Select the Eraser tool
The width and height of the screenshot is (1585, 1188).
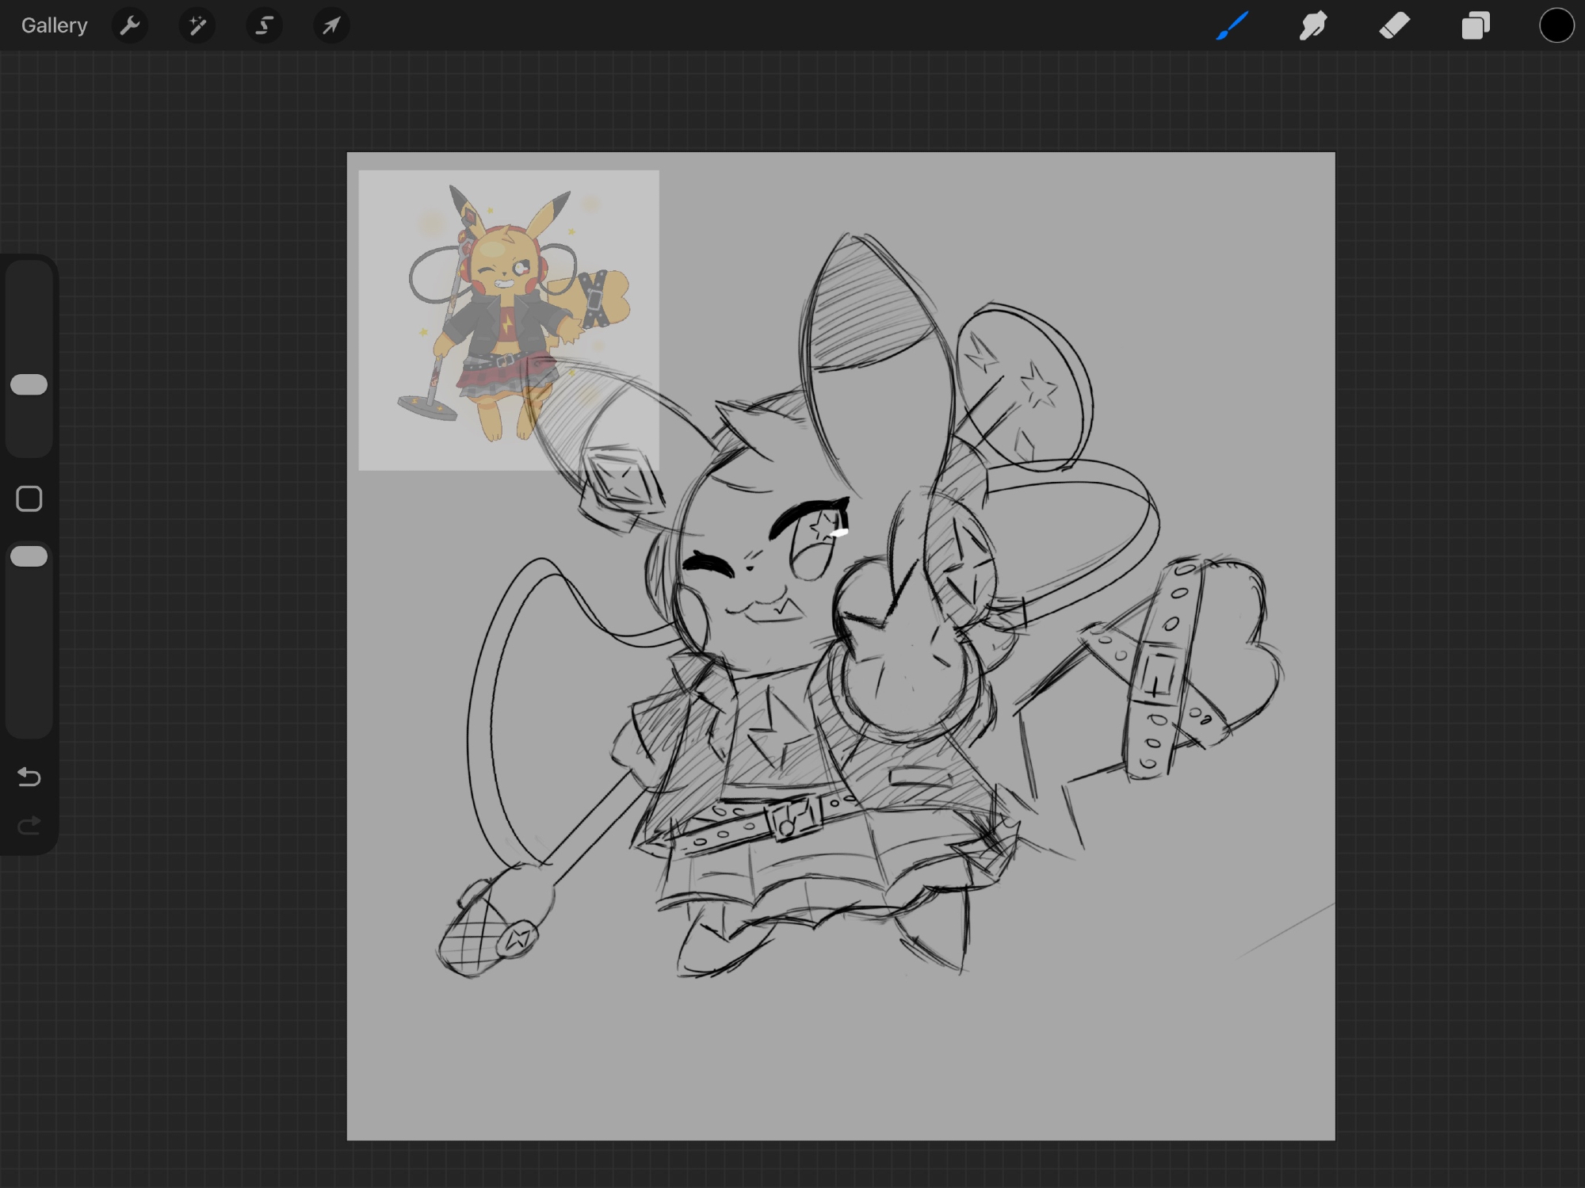tap(1395, 25)
